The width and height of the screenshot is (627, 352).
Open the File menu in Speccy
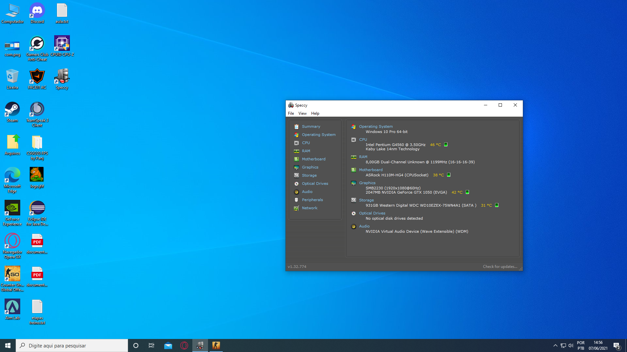pos(291,113)
